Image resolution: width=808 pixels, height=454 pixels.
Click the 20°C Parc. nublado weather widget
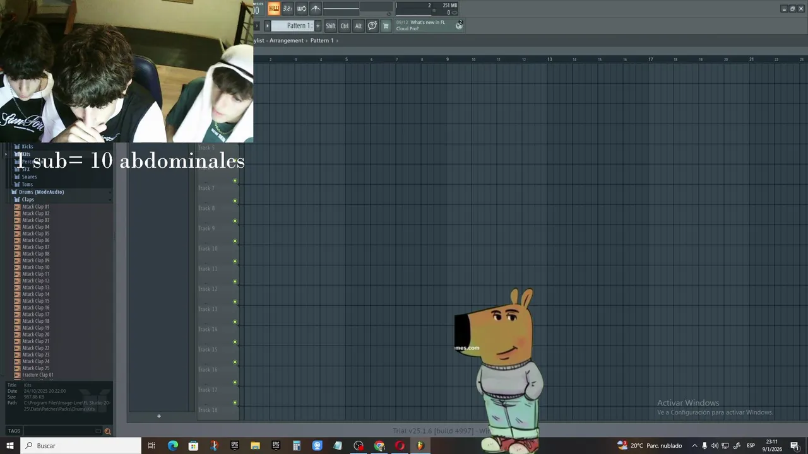click(x=650, y=446)
